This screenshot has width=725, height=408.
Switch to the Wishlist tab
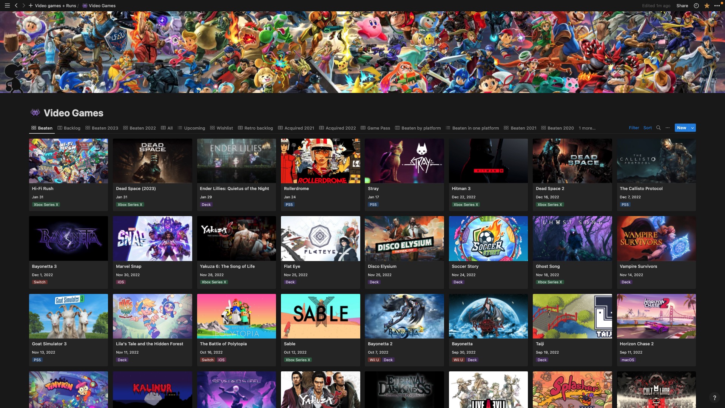pyautogui.click(x=221, y=128)
